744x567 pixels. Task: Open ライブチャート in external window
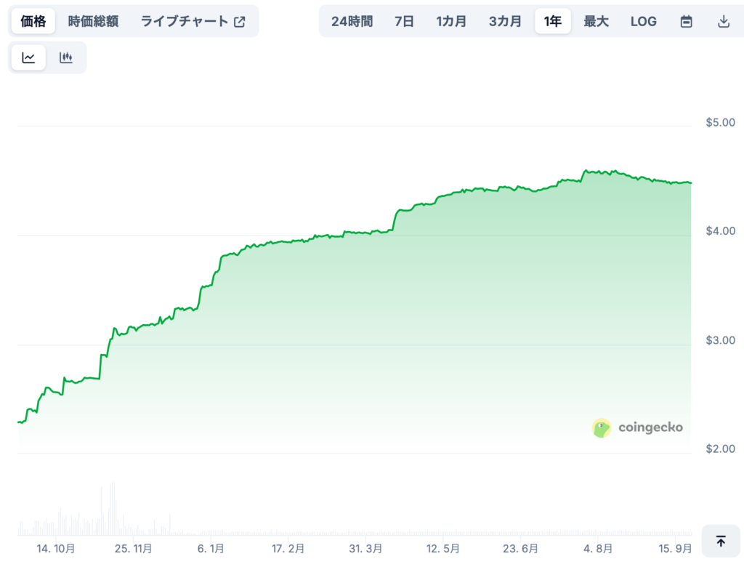(193, 21)
